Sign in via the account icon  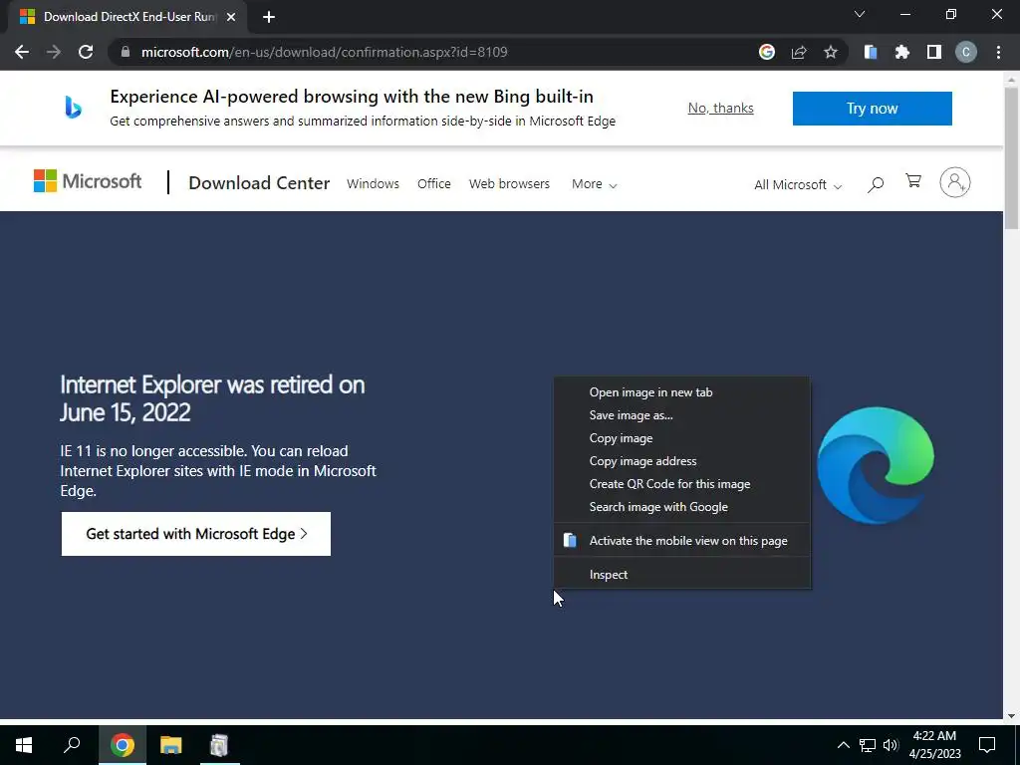[x=955, y=183]
